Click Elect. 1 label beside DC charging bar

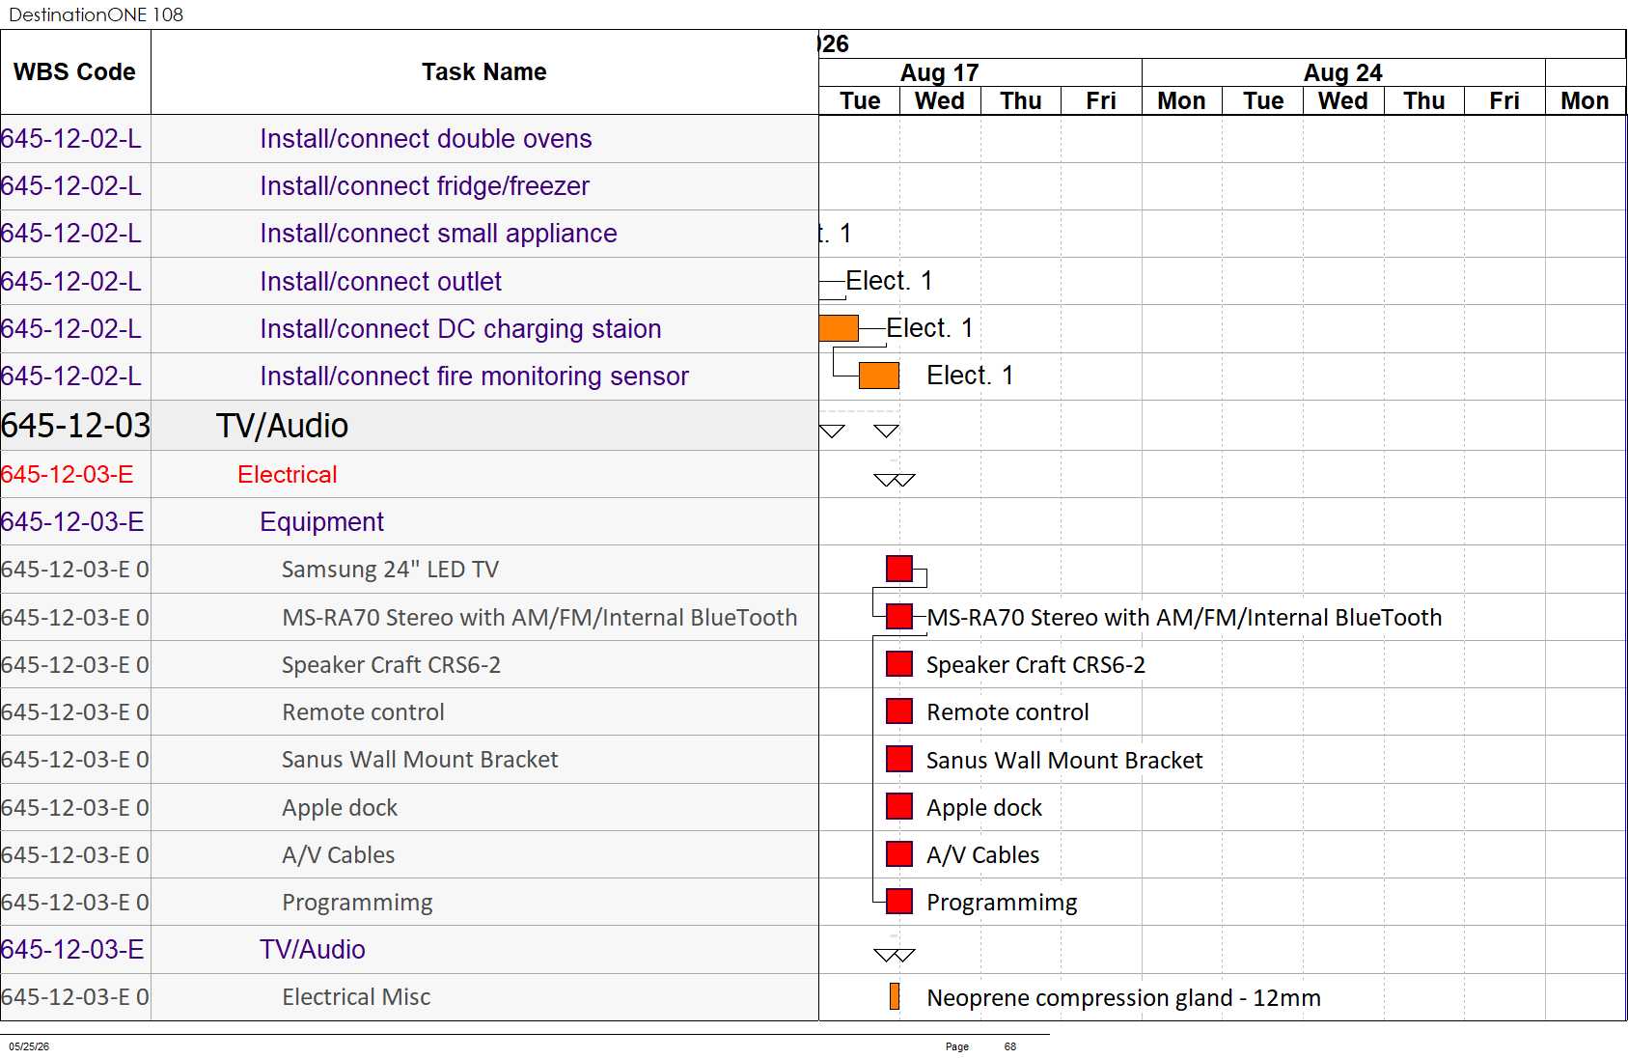pos(929,328)
